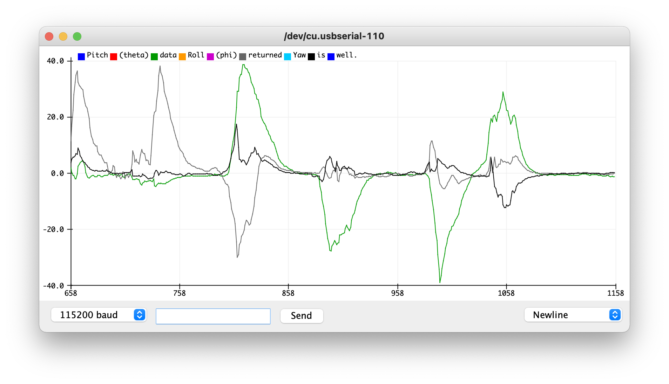Click the magenta (phi) legend swatch

pos(210,57)
